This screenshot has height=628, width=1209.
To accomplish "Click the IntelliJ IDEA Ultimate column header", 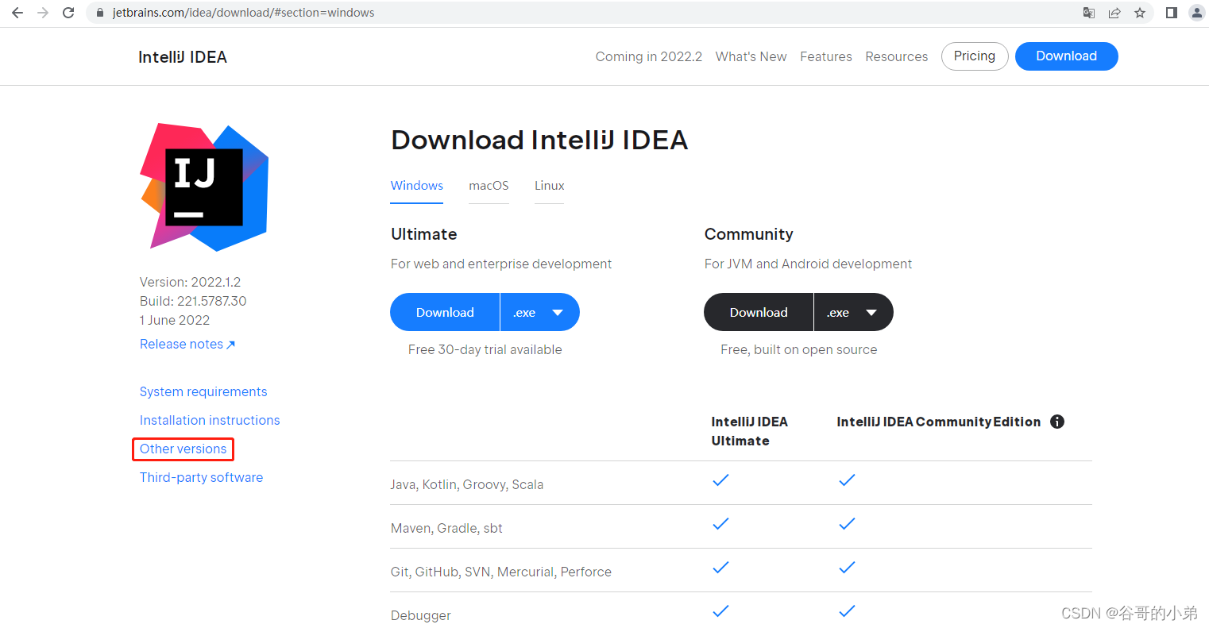I will [x=750, y=431].
